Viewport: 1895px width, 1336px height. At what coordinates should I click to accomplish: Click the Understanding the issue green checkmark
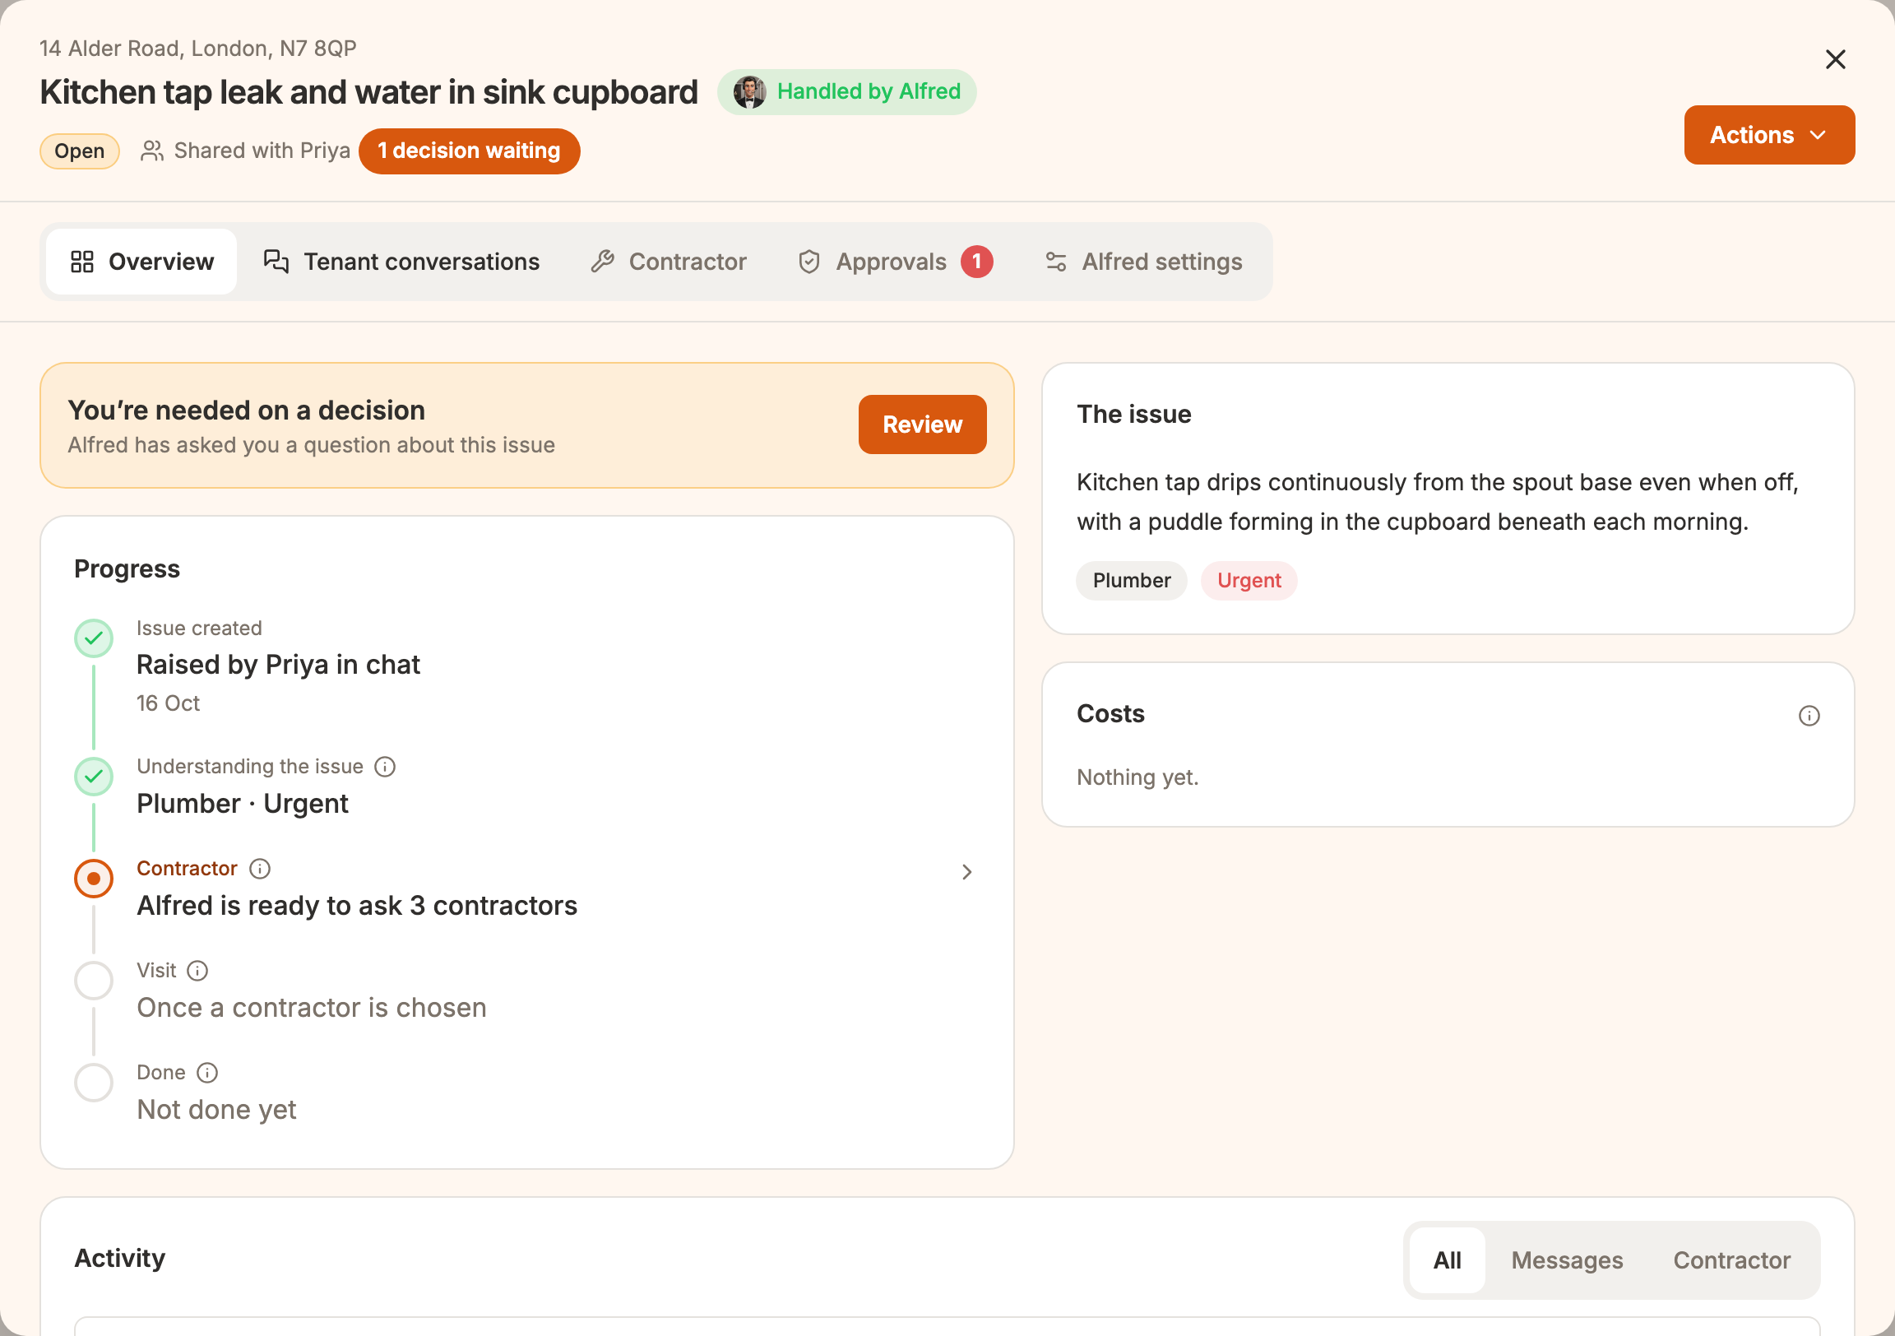tap(94, 776)
